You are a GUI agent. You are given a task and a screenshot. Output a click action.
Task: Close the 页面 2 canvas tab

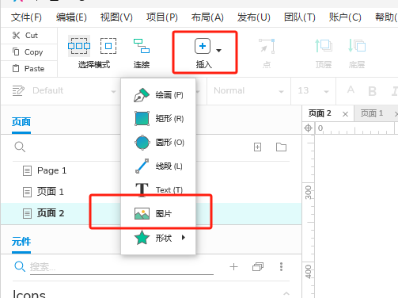click(x=345, y=114)
